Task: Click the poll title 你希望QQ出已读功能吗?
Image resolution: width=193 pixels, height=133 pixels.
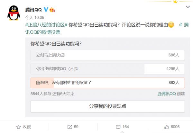Action: pyautogui.click(x=56, y=43)
